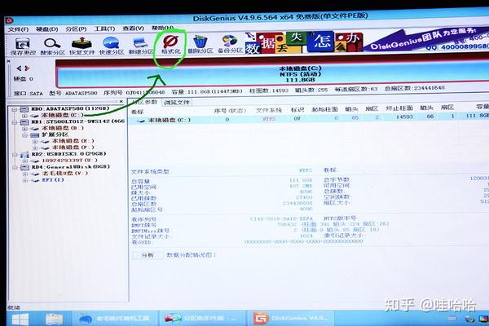Click the 文件系统 column header
The image size is (489, 326).
pos(268,110)
